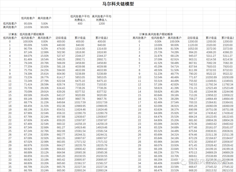Screen dimensions: 236x172
Task: Select the 10.00% cell in the transition matrix
Action: pyautogui.click(x=28, y=27)
